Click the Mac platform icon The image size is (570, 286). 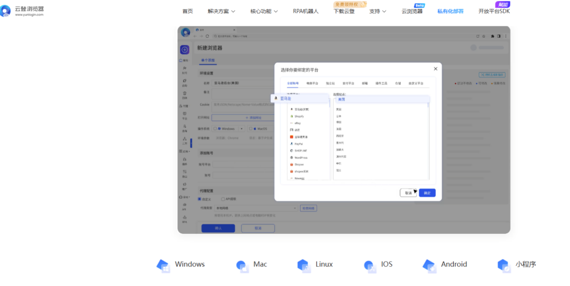(241, 265)
